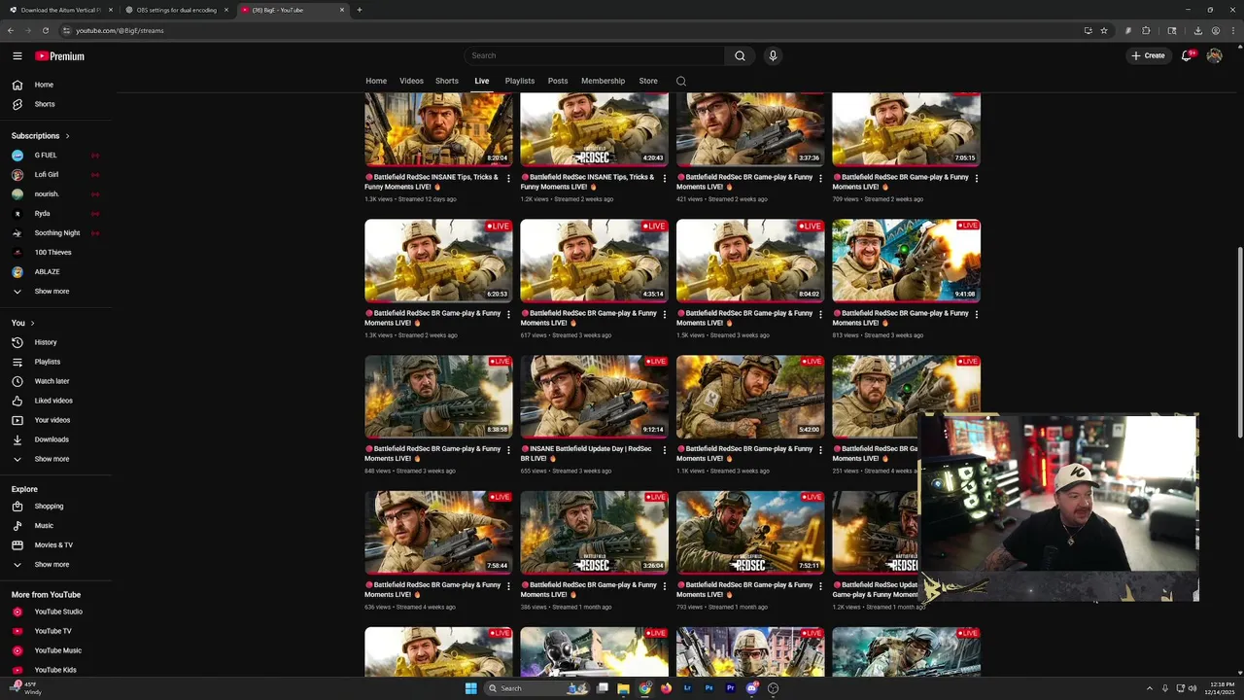Open more options for 4:20:43 stream
The height and width of the screenshot is (700, 1244).
pos(665,178)
